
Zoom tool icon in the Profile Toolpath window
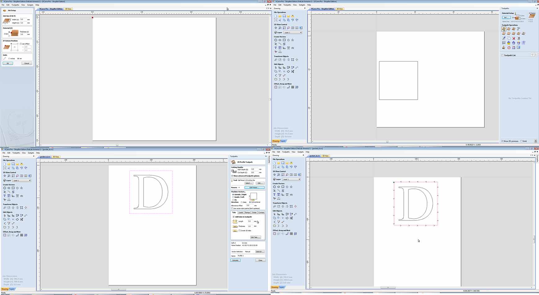[9, 176]
